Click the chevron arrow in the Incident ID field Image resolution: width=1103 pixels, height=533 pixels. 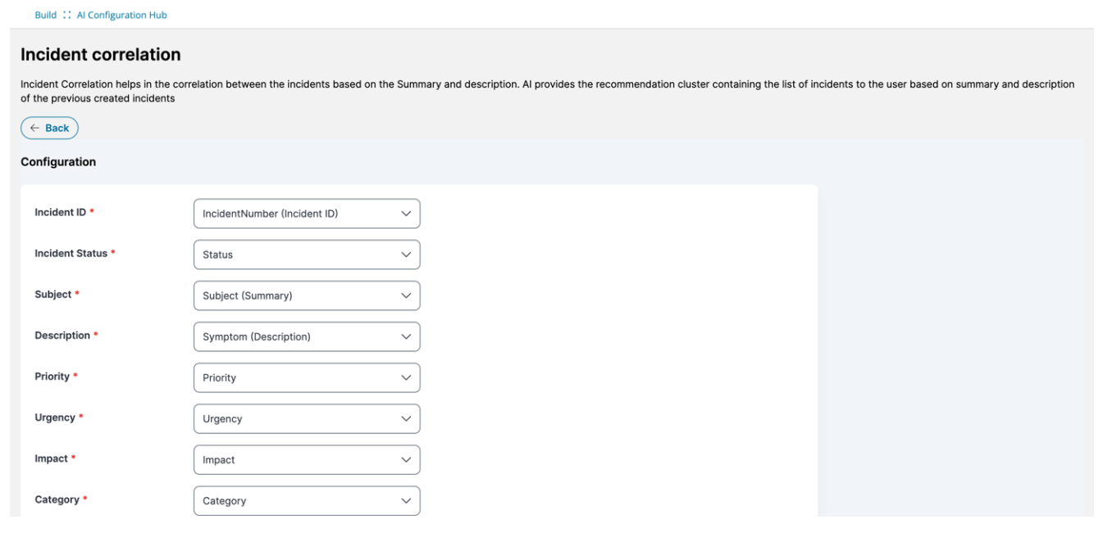[406, 214]
